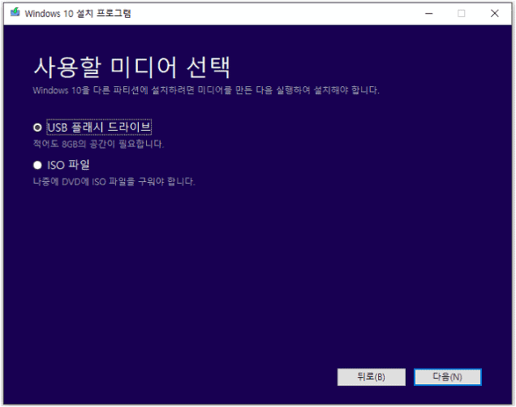This screenshot has width=516, height=407.
Task: Click the disabled maximize window button
Action: tap(462, 14)
